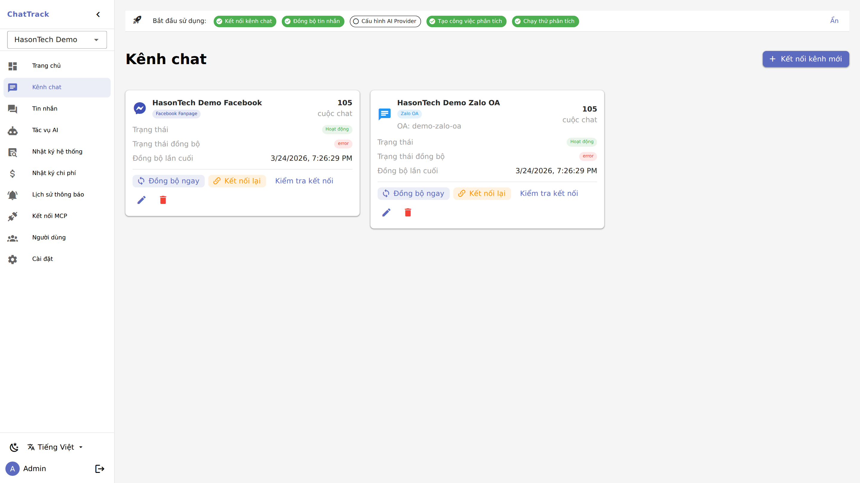Collapse the sidebar with chevron arrow
860x483 pixels.
[98, 14]
